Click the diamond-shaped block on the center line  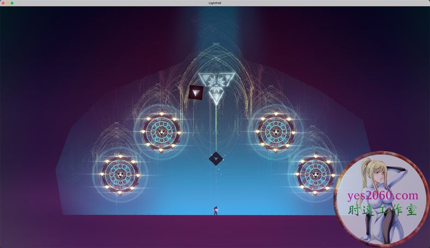tap(216, 159)
